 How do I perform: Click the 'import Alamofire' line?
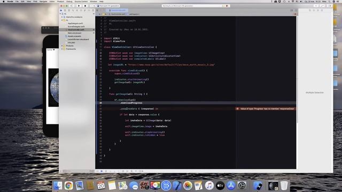(114, 41)
